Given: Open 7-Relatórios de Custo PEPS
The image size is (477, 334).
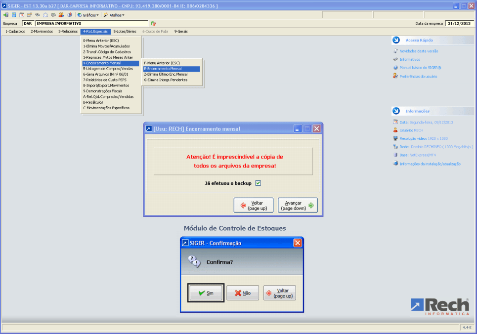Looking at the screenshot, I should 111,80.
